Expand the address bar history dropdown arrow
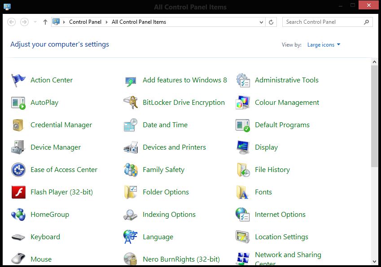Image resolution: width=381 pixels, height=267 pixels. point(261,22)
